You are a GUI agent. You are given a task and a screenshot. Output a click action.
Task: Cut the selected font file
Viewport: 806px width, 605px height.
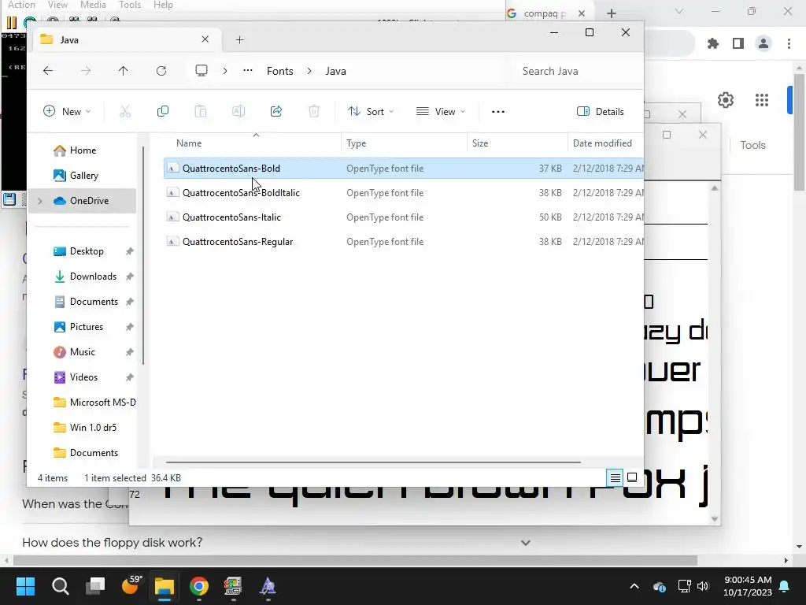click(x=125, y=112)
